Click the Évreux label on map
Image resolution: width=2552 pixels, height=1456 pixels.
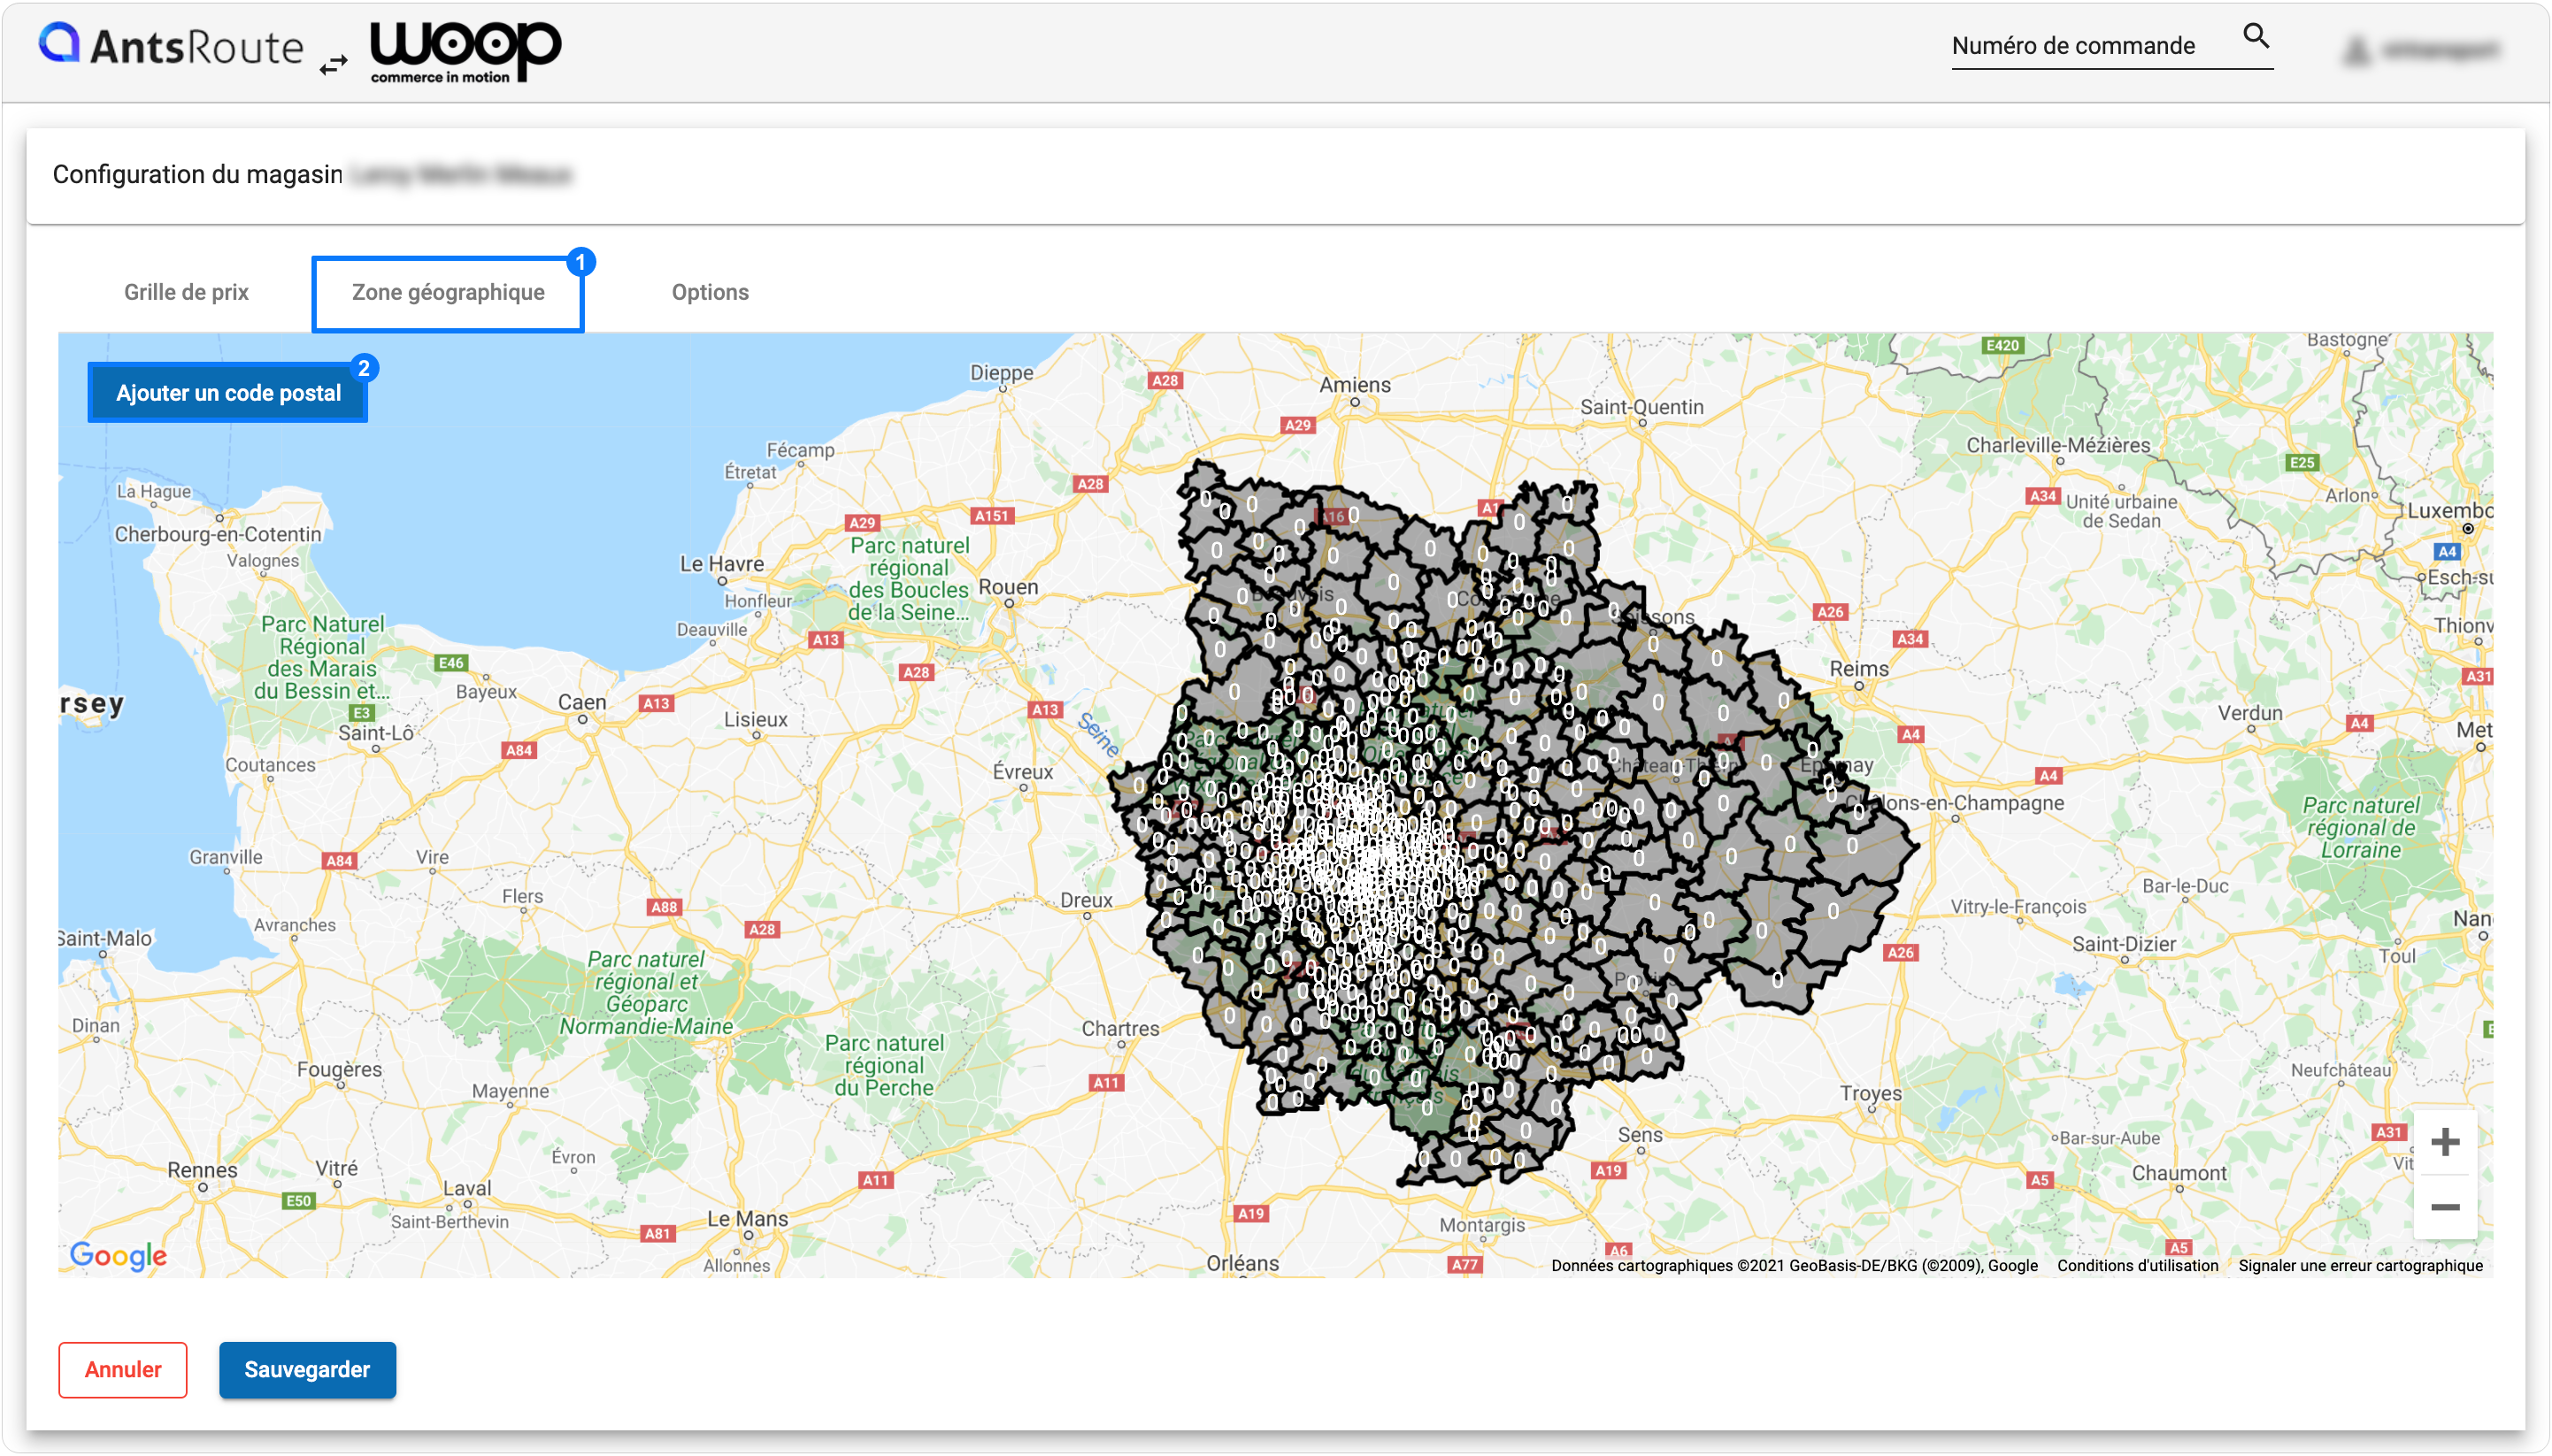[x=1022, y=772]
